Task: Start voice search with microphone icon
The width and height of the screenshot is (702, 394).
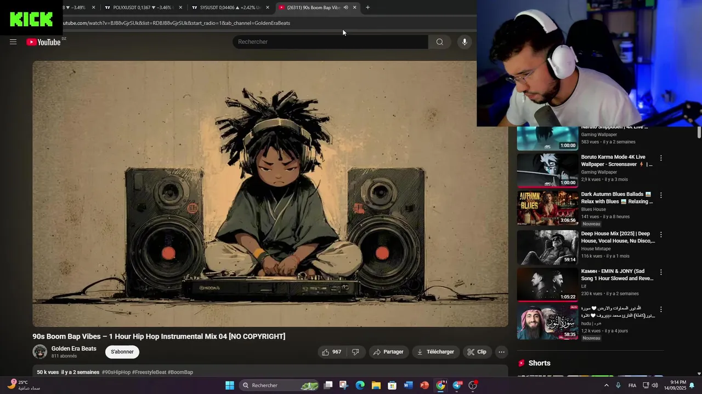Action: click(x=465, y=42)
